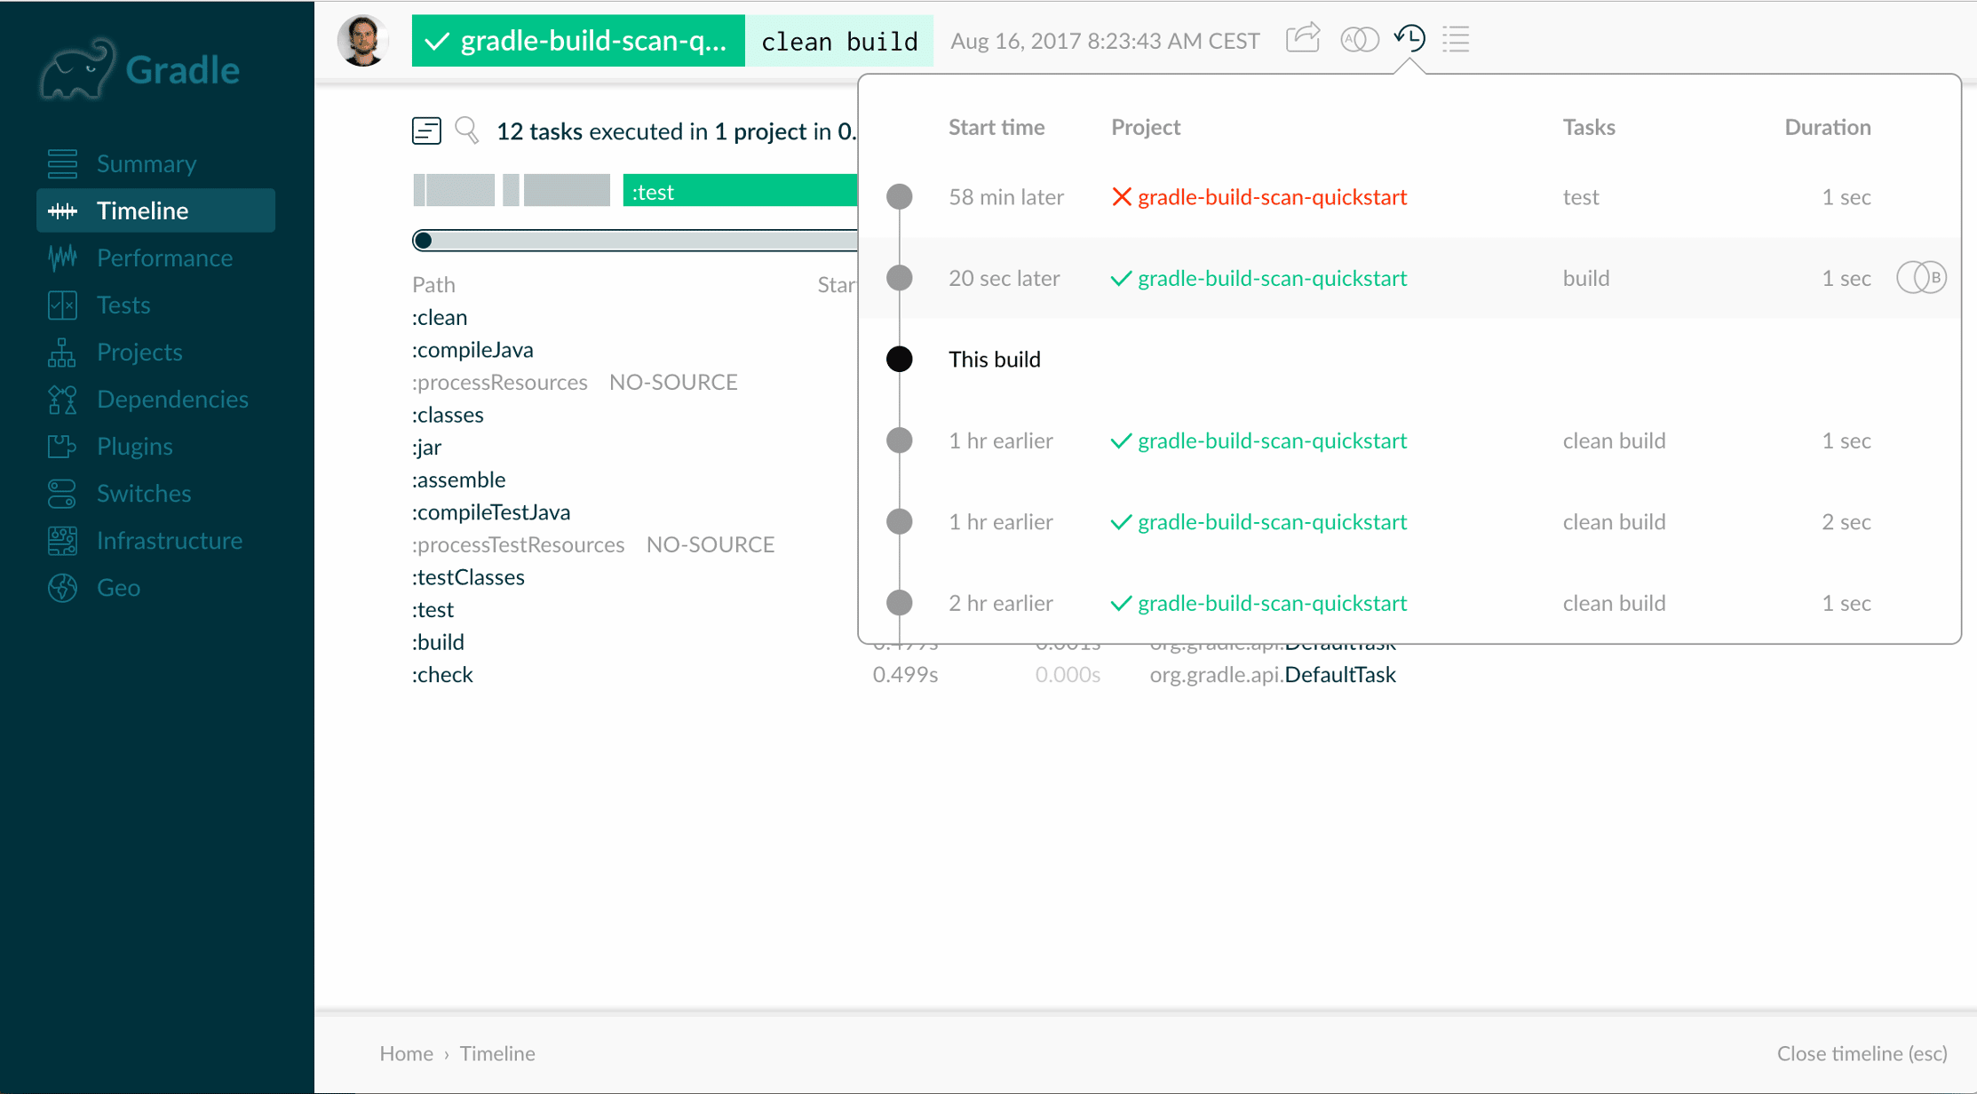The image size is (1977, 1094).
Task: Click the Tests icon in sidebar
Action: (62, 305)
